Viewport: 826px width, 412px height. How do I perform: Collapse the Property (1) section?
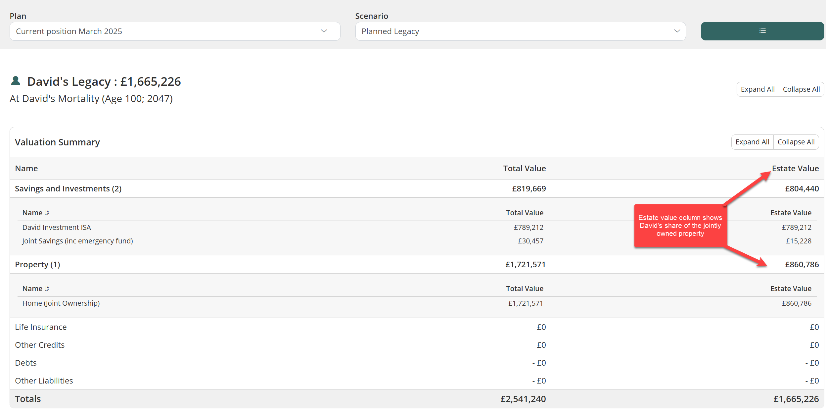coord(37,265)
